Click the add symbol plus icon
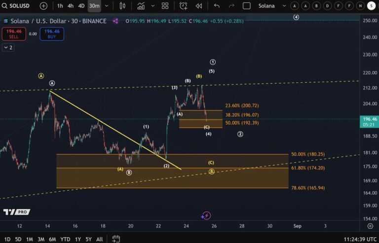379x243 pixels. 43,6
